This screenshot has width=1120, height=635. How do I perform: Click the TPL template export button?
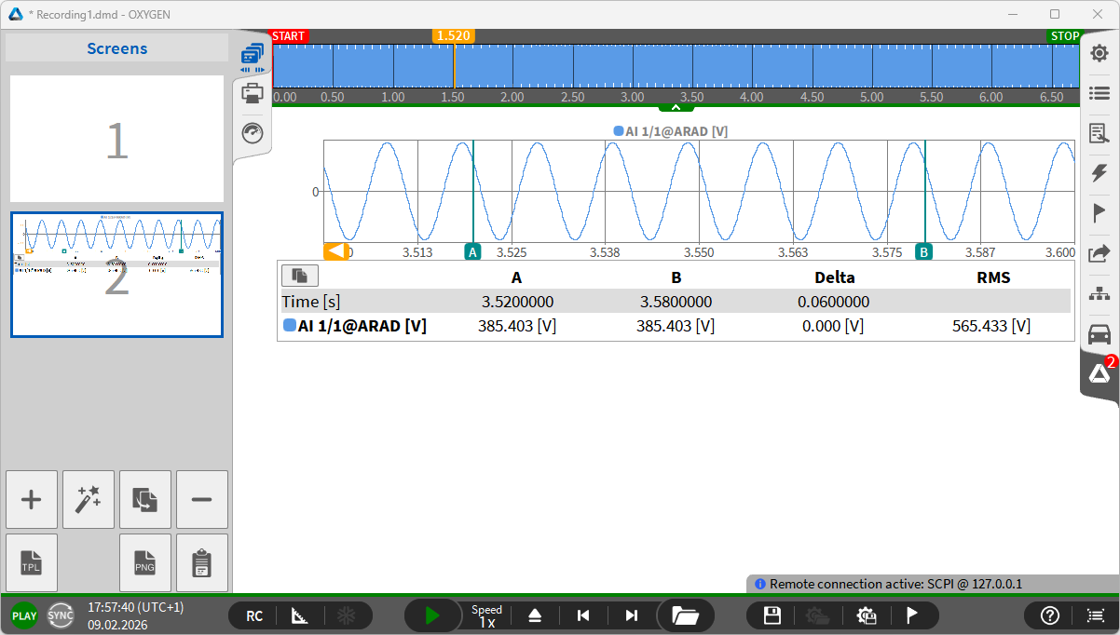(x=32, y=562)
